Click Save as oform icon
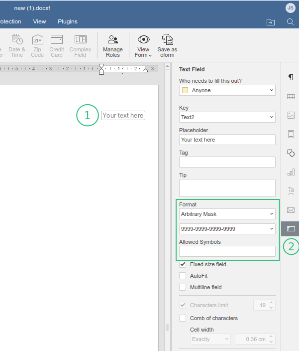Image resolution: width=299 pixels, height=351 pixels. (167, 45)
